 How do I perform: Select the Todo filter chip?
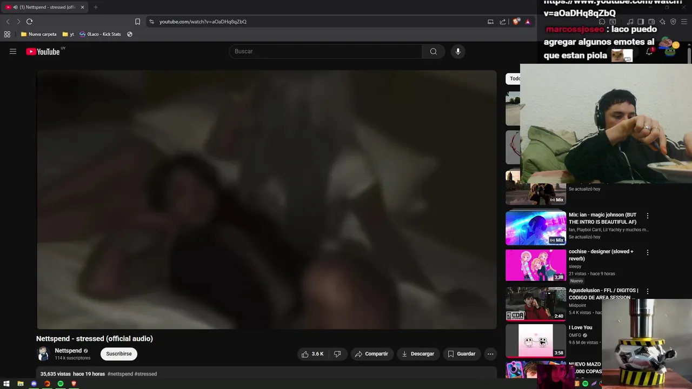(x=514, y=78)
